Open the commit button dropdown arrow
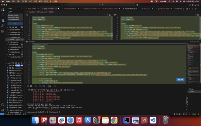This screenshot has height=126, width=201. tap(21, 24)
